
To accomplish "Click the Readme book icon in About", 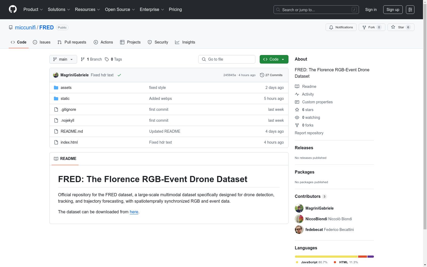I will [297, 87].
